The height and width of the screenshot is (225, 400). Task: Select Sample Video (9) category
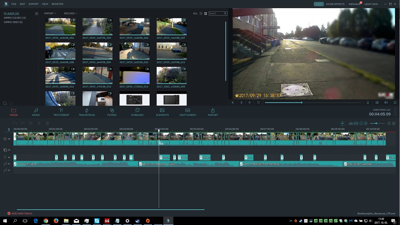[13, 22]
